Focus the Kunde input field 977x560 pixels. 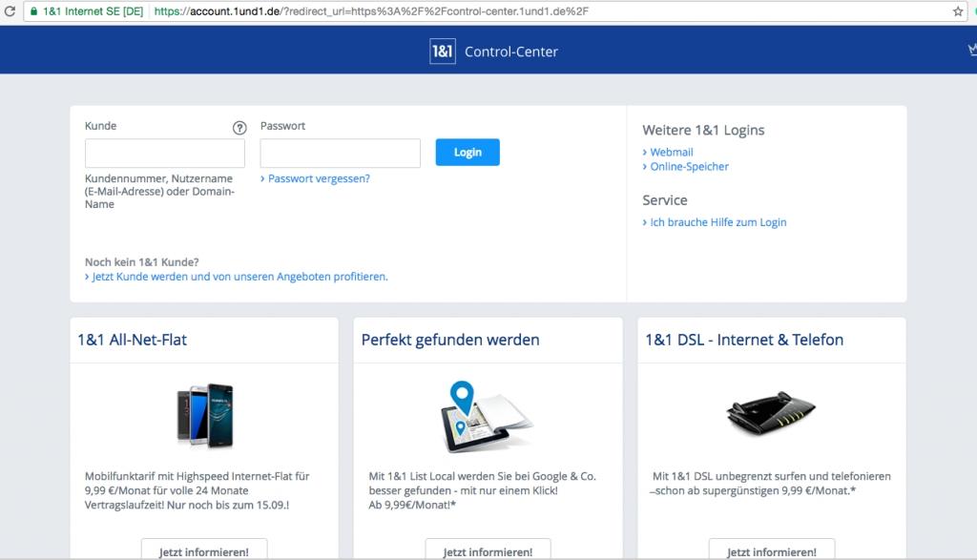[164, 154]
